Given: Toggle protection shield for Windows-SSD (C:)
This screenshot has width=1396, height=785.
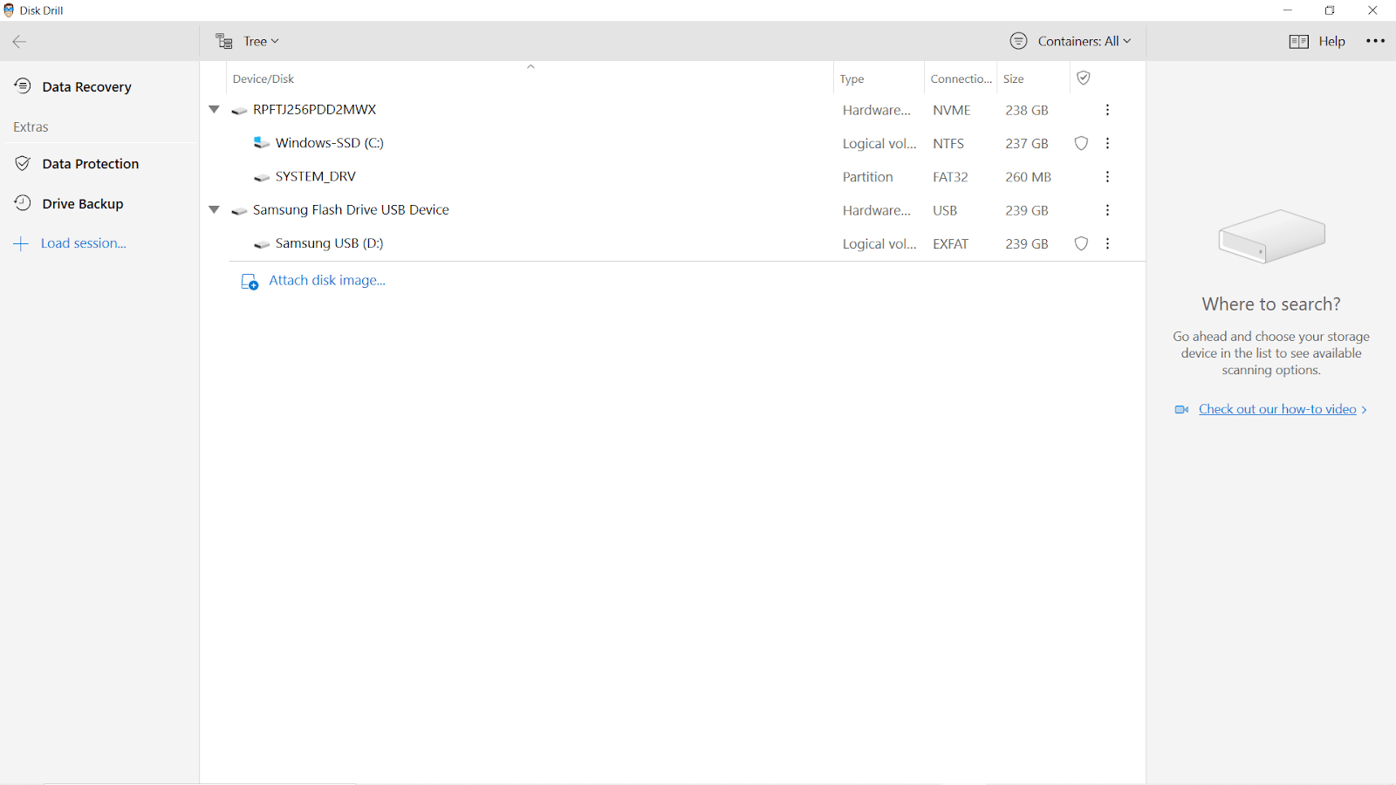Looking at the screenshot, I should coord(1081,143).
